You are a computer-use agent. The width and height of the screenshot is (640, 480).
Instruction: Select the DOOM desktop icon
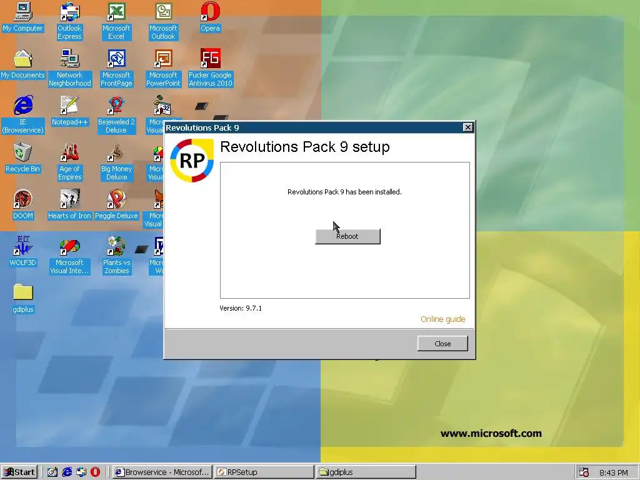[x=23, y=205]
